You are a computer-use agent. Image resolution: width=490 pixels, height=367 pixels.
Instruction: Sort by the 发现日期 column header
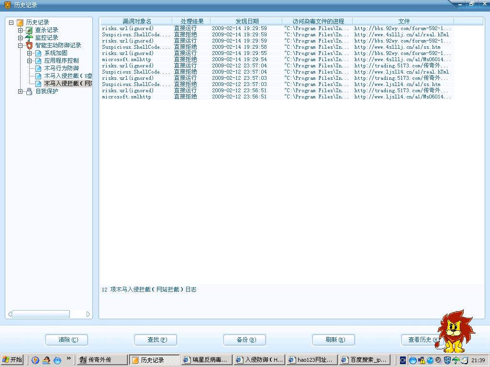[x=246, y=21]
